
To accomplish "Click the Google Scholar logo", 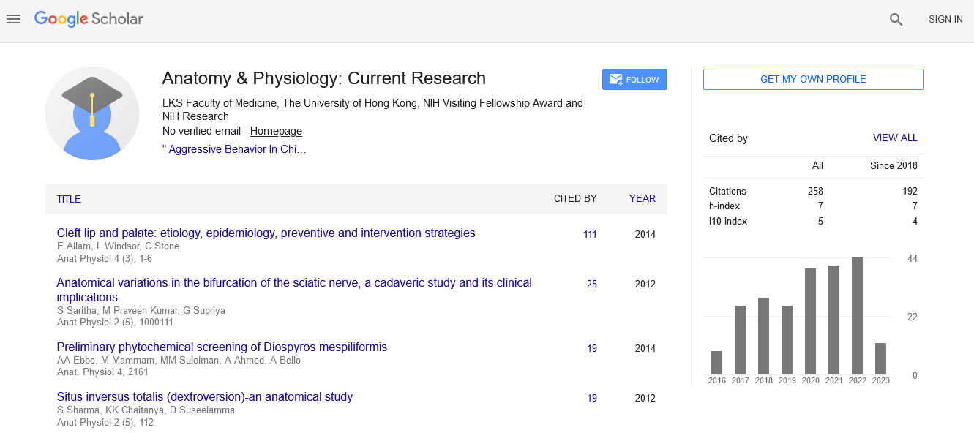I will (x=89, y=20).
